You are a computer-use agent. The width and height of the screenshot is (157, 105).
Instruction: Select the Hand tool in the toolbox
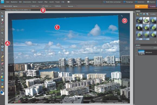coord(2,20)
